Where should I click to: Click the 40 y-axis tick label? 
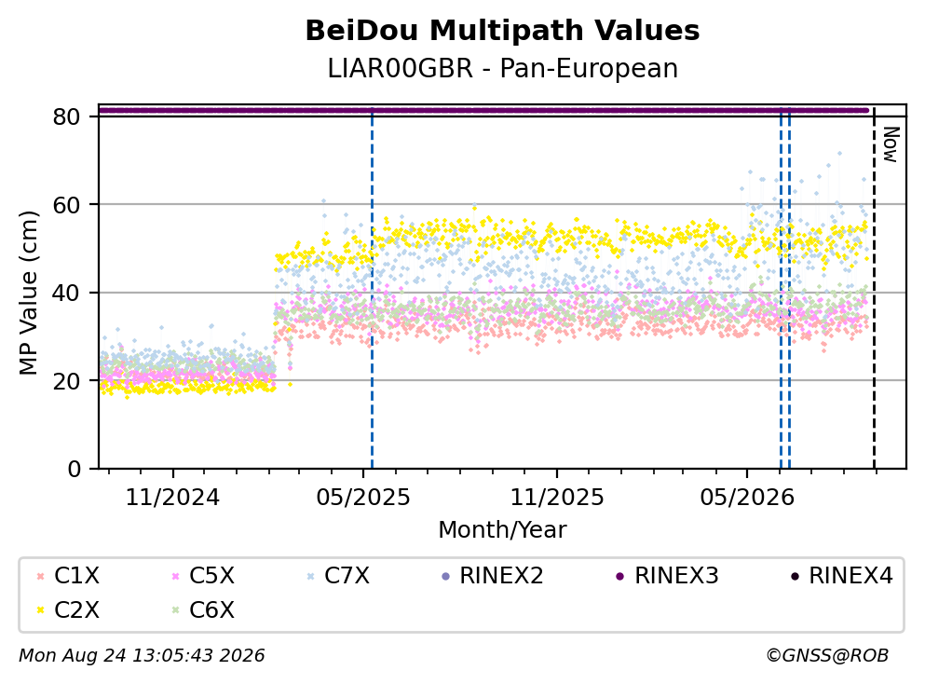click(x=66, y=293)
